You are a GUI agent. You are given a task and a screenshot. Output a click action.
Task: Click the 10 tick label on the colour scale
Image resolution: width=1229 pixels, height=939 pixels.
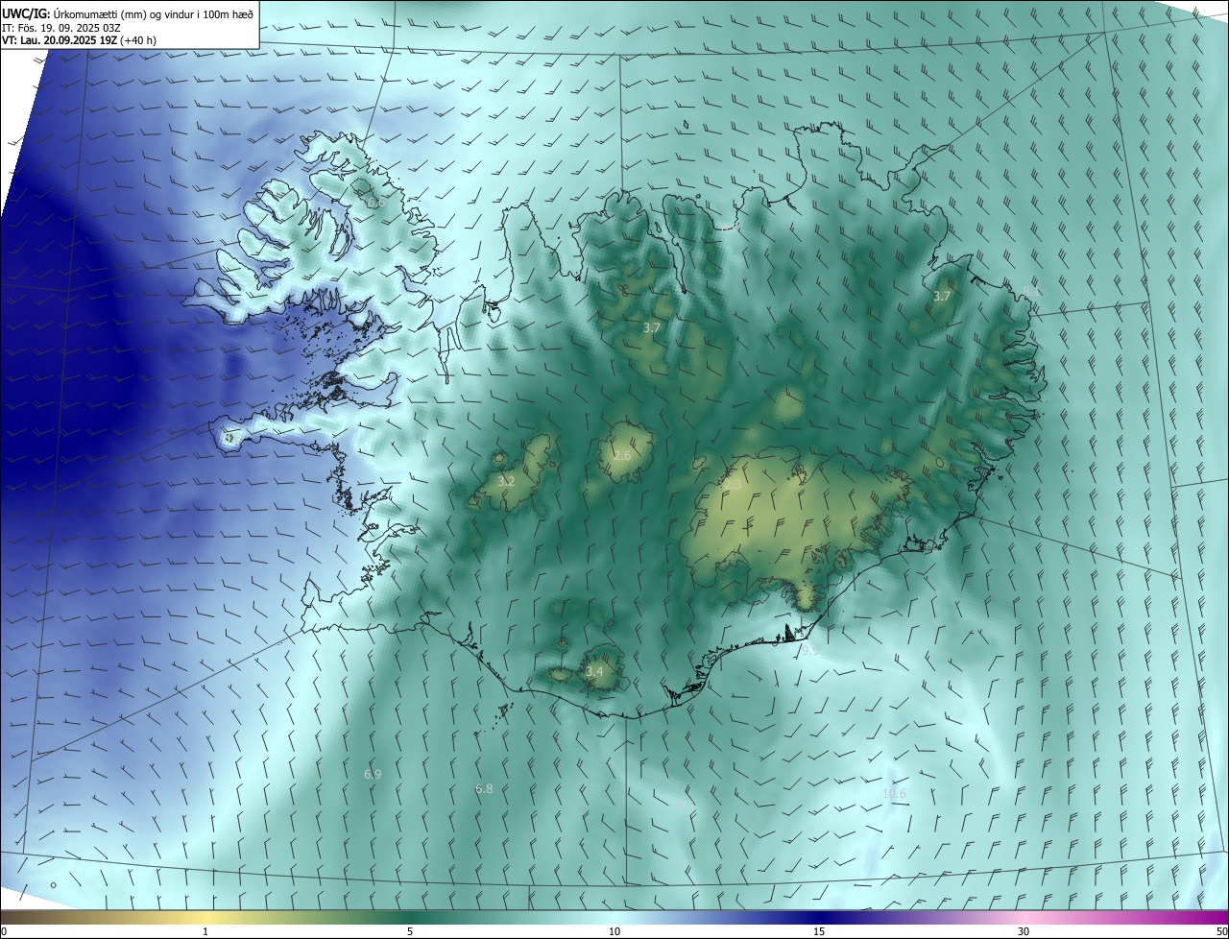pyautogui.click(x=614, y=931)
